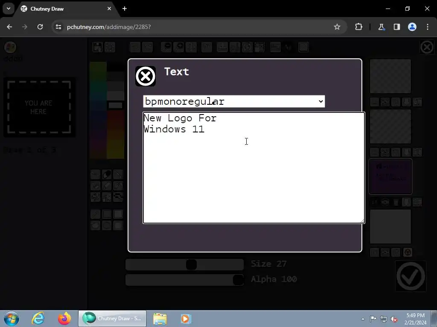
Task: Open the Chrome profile avatar
Action: pos(412,27)
